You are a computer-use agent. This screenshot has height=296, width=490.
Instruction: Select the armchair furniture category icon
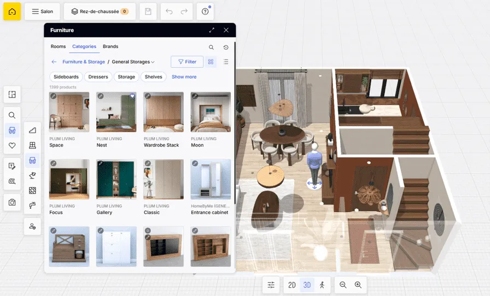32,160
